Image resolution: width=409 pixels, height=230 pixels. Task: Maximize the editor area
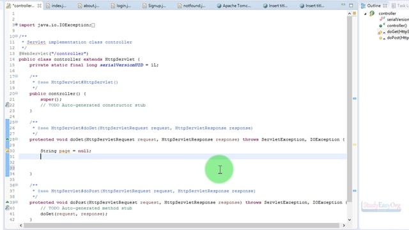tap(351, 5)
